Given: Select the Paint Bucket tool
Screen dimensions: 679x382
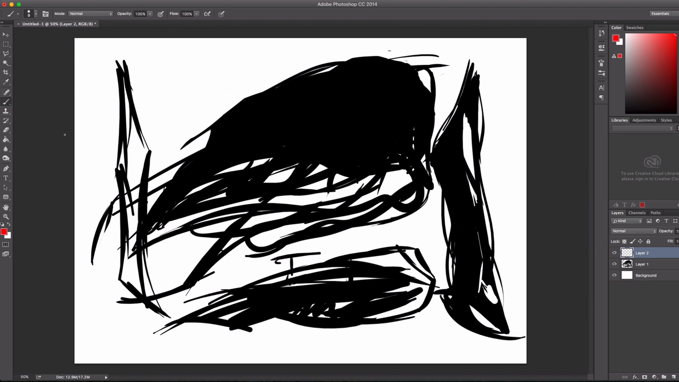Looking at the screenshot, I should click(6, 140).
